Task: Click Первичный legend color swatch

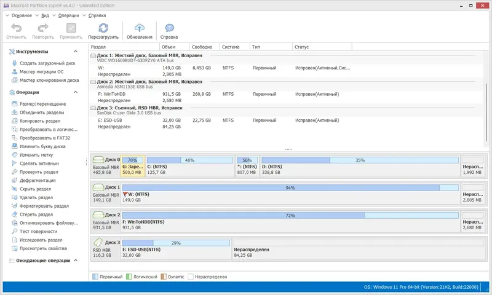Action: [95, 277]
